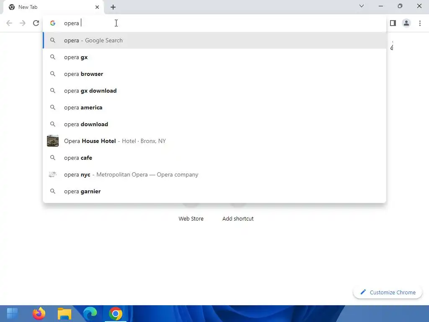
Task: Click the browser back arrow
Action: coord(9,23)
